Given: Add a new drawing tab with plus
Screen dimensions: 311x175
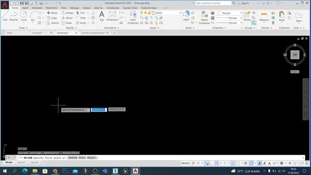Looking at the screenshot, I should point(115,33).
